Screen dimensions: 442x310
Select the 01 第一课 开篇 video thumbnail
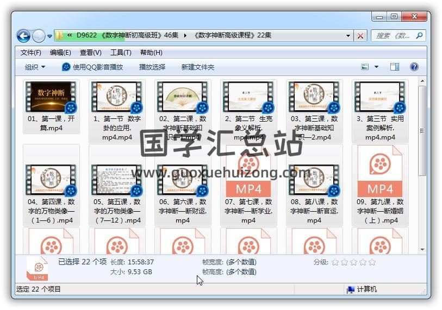pos(51,98)
